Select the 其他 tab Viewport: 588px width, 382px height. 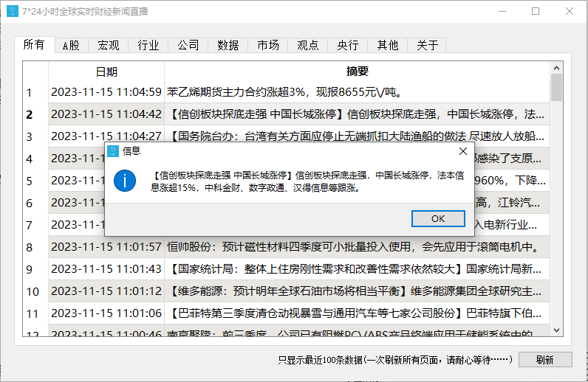pos(387,45)
